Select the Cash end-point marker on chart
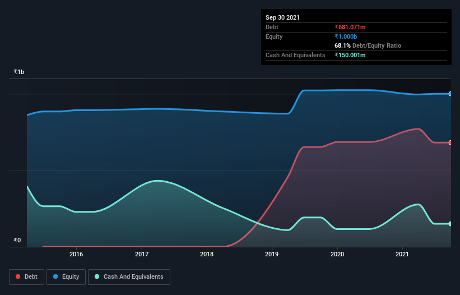460x295 pixels. tap(450, 224)
